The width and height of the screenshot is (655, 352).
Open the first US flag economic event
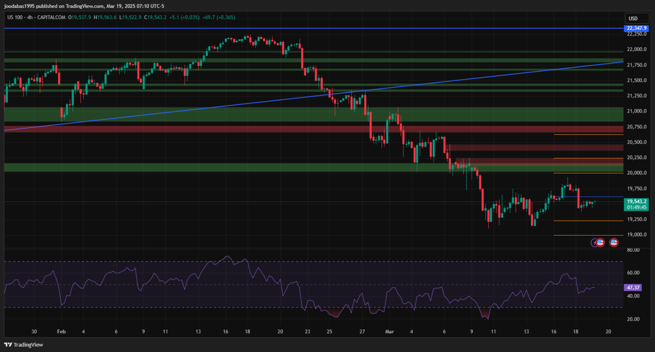(600, 243)
